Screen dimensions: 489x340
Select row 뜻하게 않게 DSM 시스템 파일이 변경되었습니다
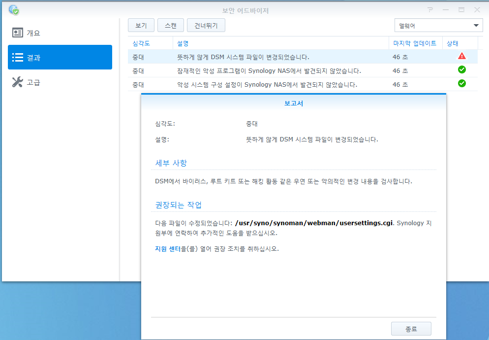(303, 57)
